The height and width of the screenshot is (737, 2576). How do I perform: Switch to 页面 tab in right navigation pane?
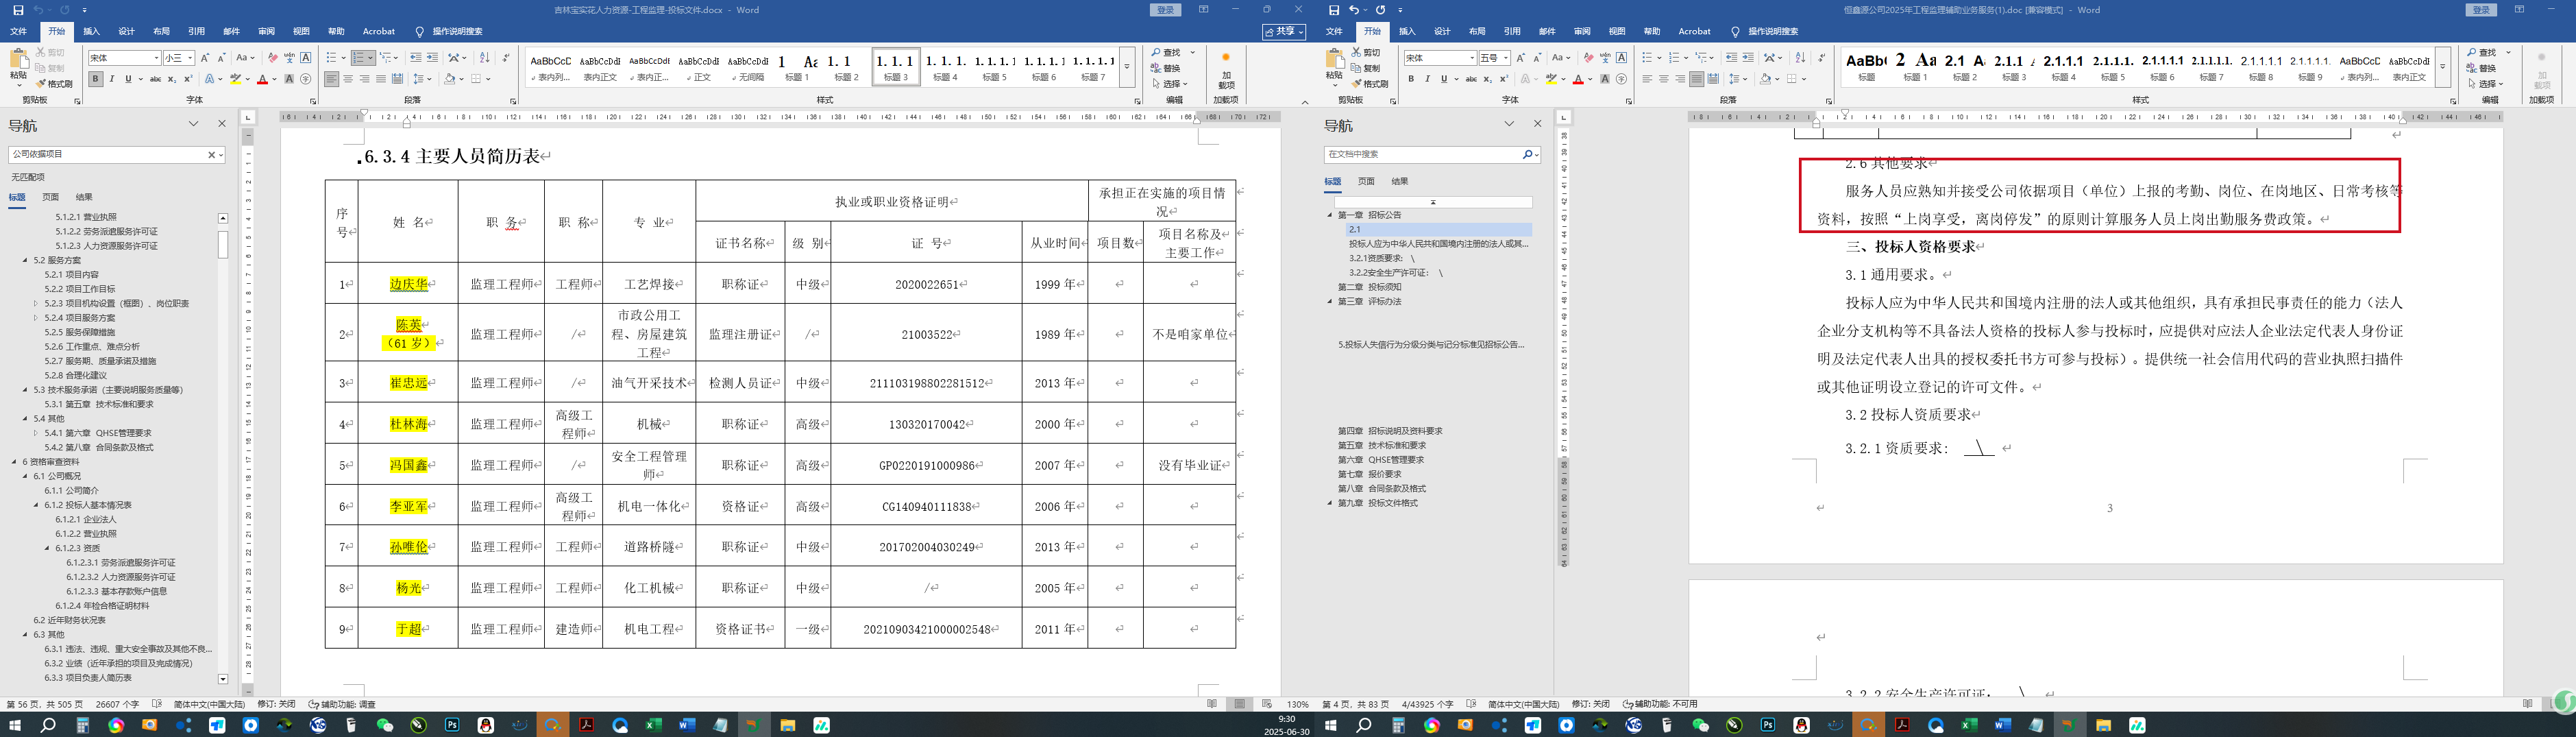1366,182
